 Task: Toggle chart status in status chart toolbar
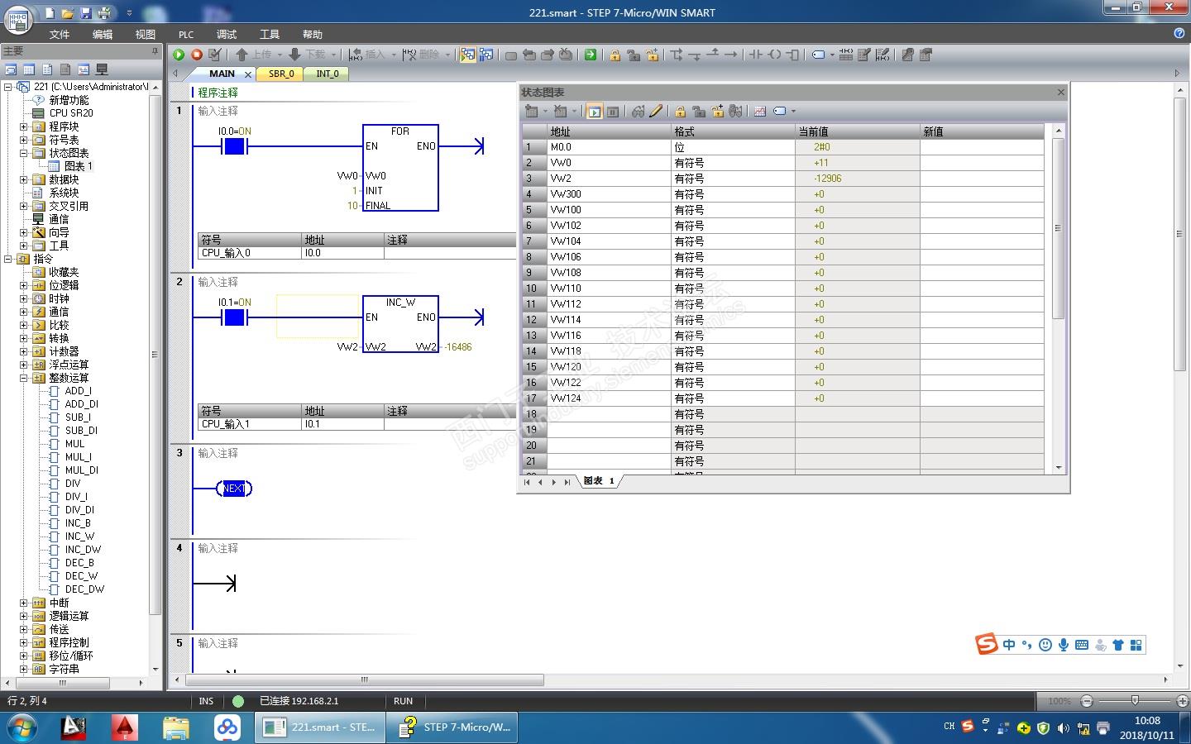click(x=594, y=111)
